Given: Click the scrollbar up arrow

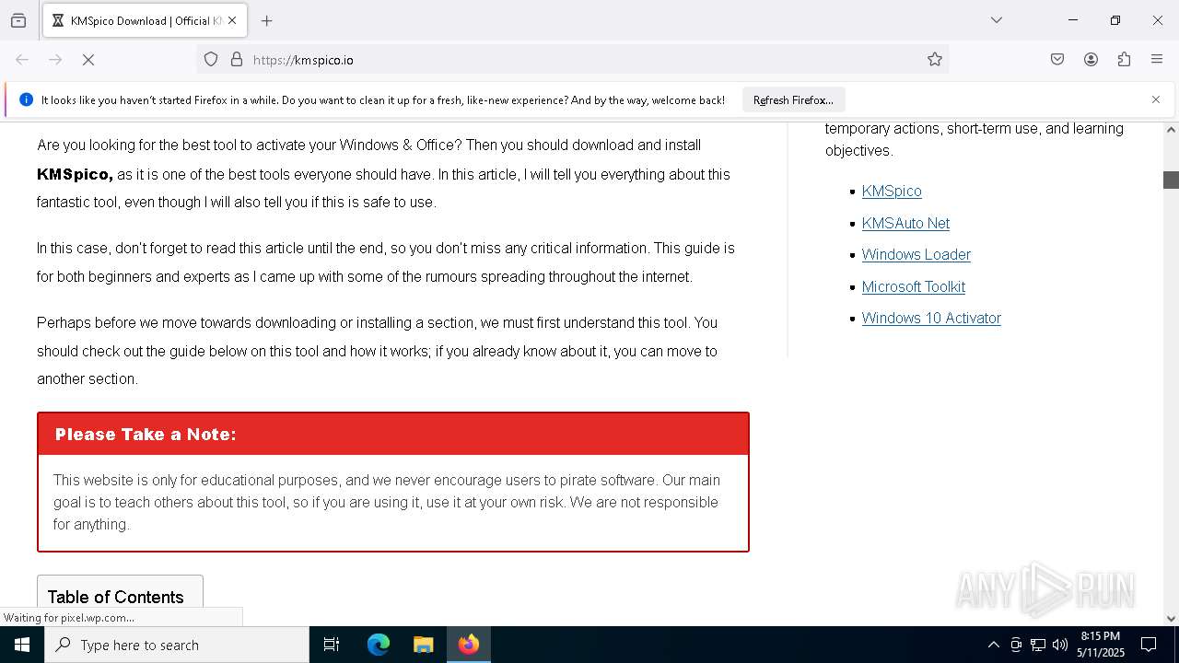Looking at the screenshot, I should click(x=1171, y=130).
